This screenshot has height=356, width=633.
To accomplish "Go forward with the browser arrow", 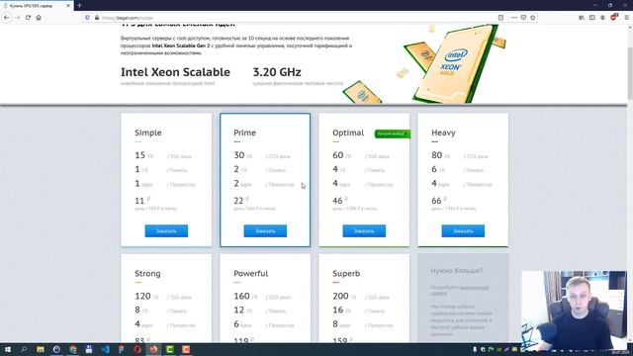I will (18, 18).
